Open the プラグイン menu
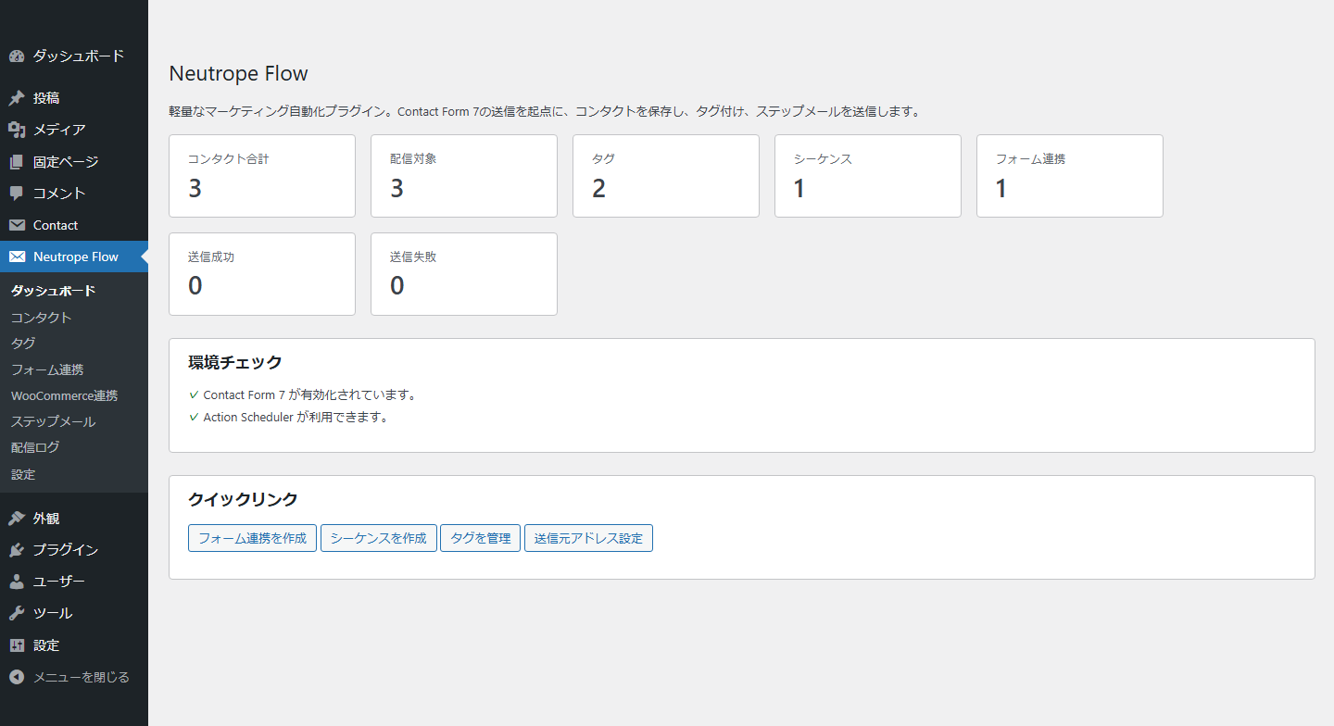The image size is (1334, 726). coord(74,550)
